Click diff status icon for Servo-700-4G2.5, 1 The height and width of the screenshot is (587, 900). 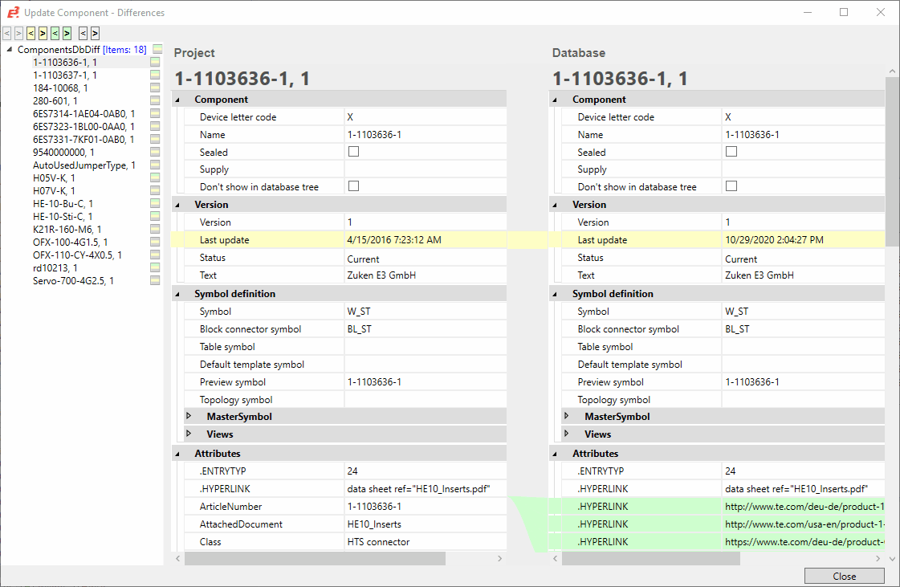[x=155, y=280]
